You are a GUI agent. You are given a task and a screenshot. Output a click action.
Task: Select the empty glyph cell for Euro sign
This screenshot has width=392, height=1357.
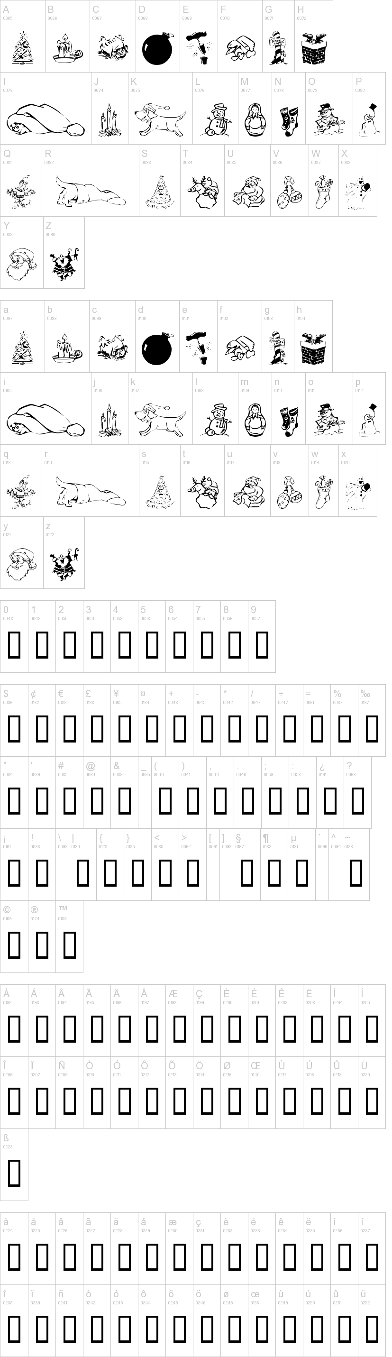pos(70,729)
